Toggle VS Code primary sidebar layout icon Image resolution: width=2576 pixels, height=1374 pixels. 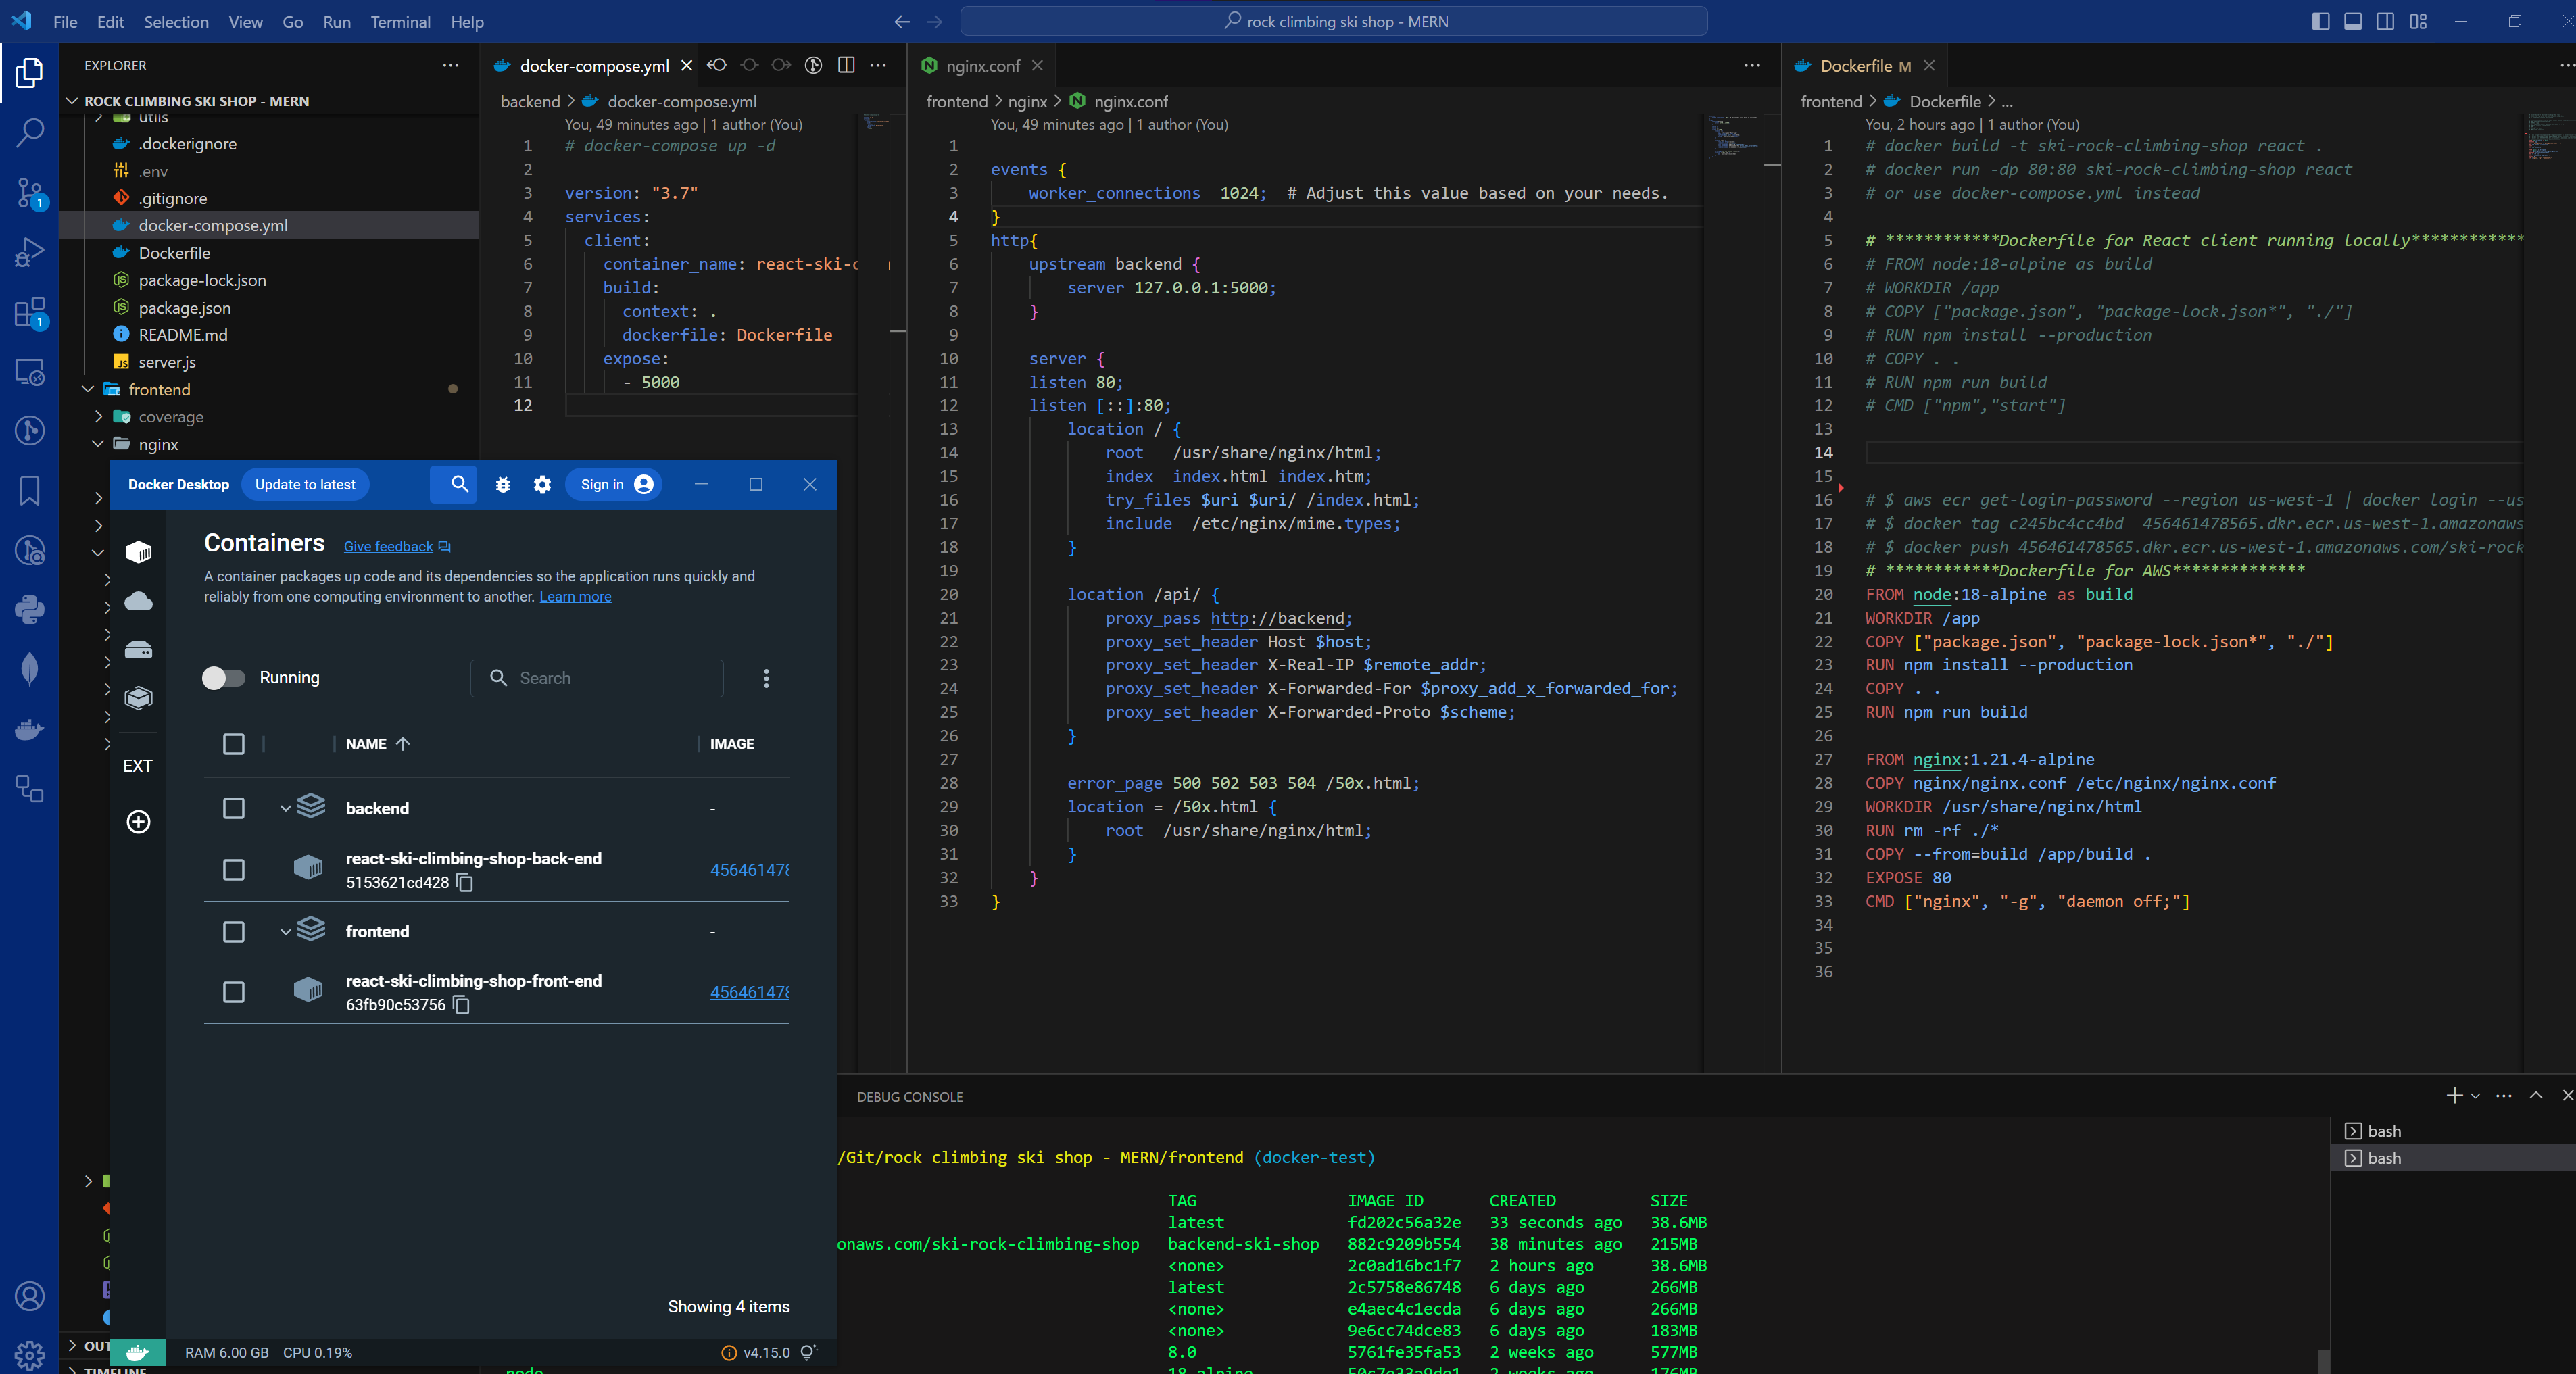(2321, 21)
